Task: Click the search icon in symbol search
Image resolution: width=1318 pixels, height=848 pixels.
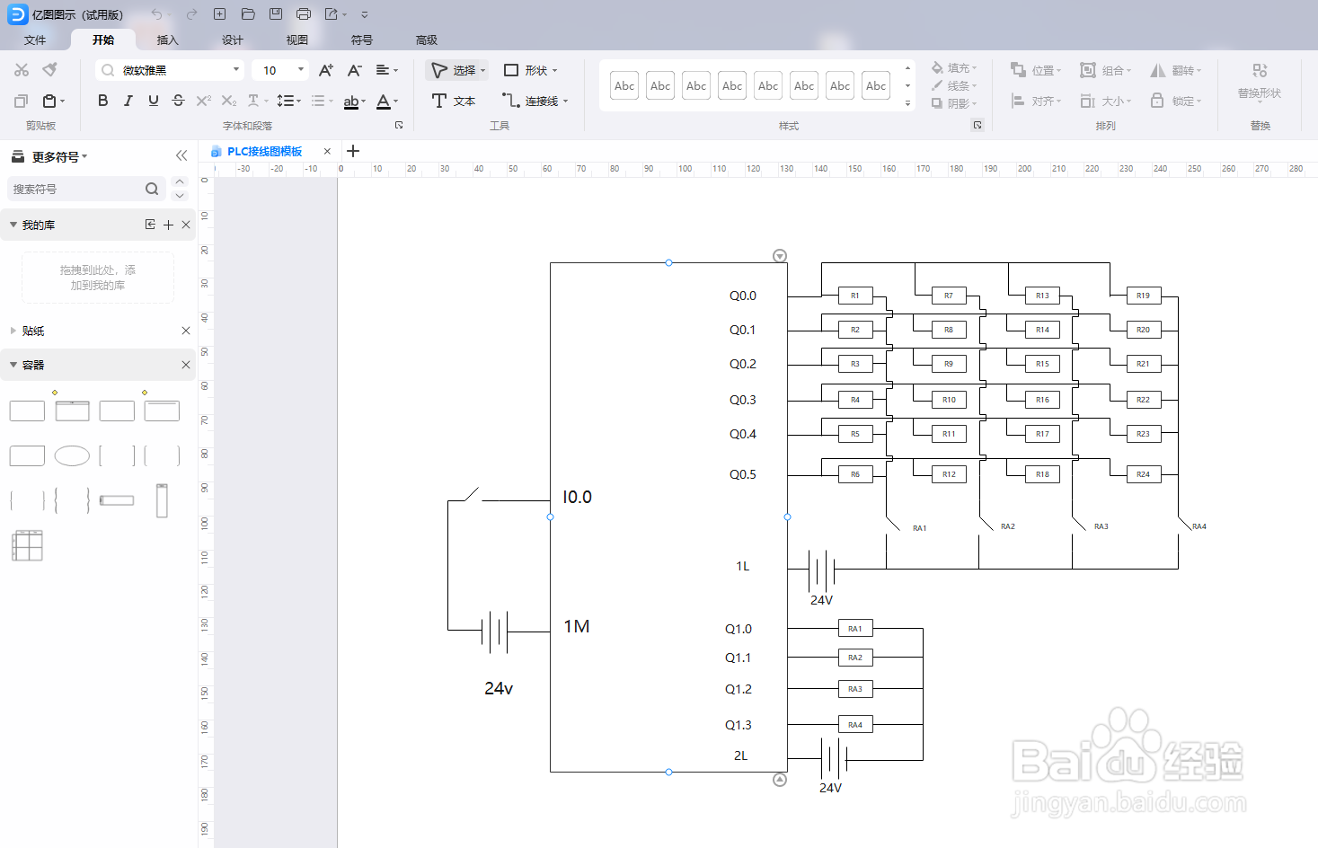Action: click(152, 189)
